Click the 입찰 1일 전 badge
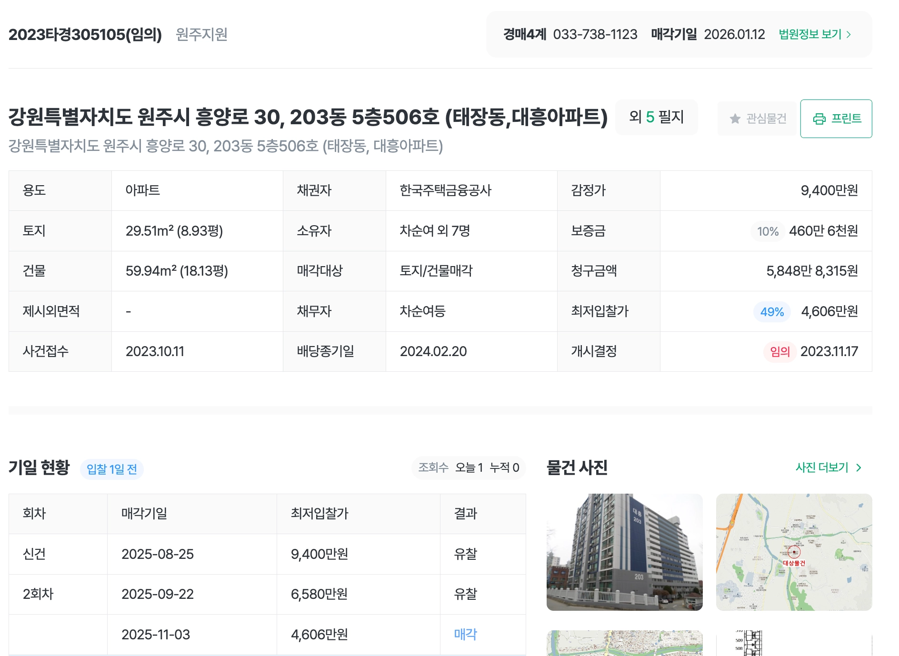This screenshot has height=656, width=899. [x=112, y=469]
